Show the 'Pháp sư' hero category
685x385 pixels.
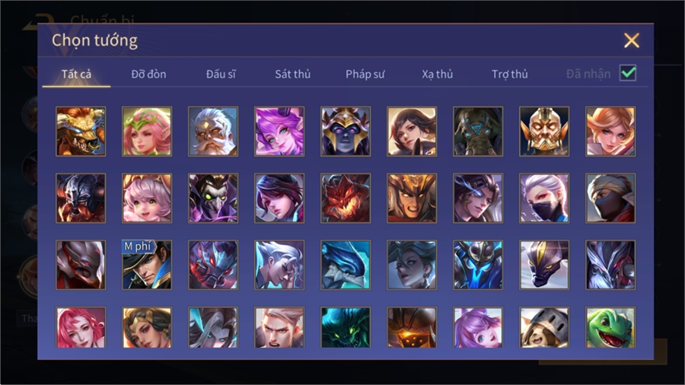tap(365, 75)
